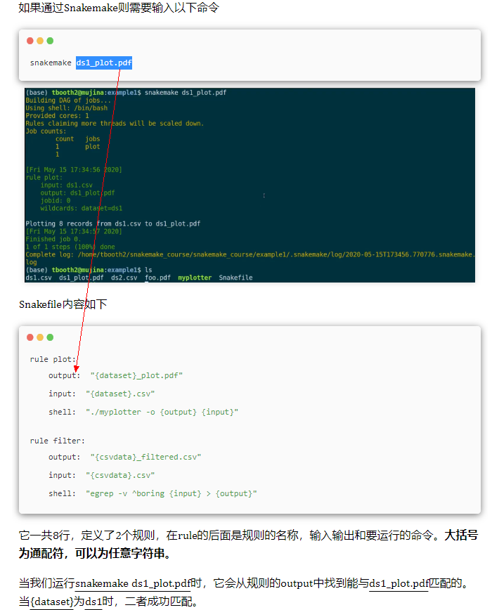Click red dot in the snakemake command block
Viewport: 492px width, 610px height.
pos(30,41)
